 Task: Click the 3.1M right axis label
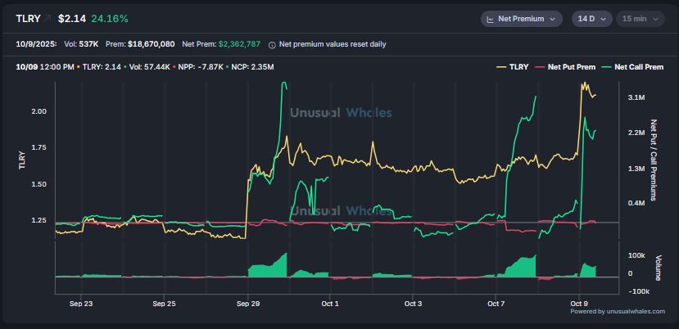636,97
